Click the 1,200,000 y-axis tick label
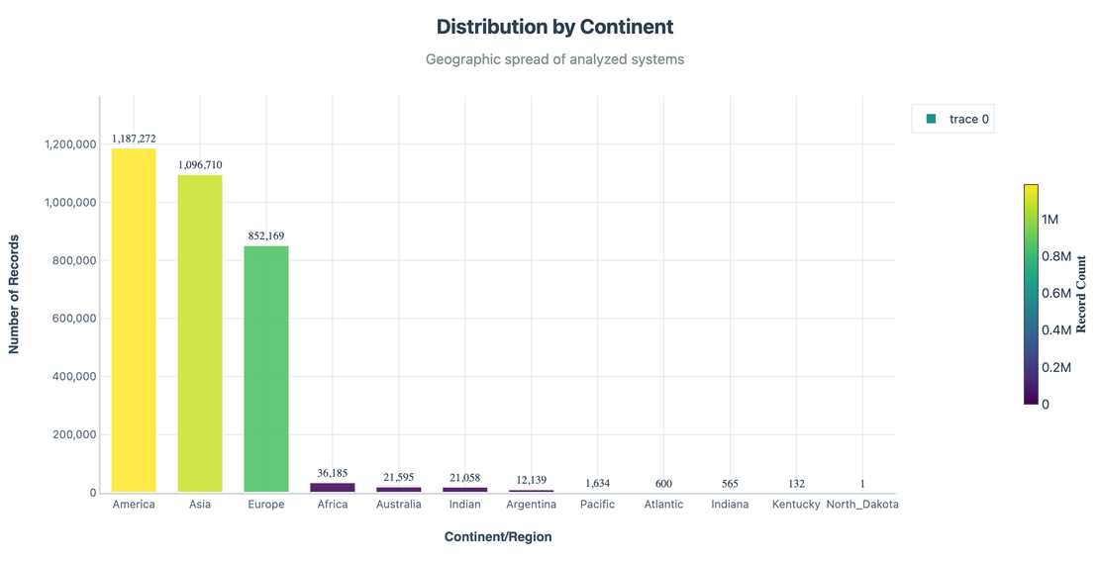1099x562 pixels. (70, 144)
